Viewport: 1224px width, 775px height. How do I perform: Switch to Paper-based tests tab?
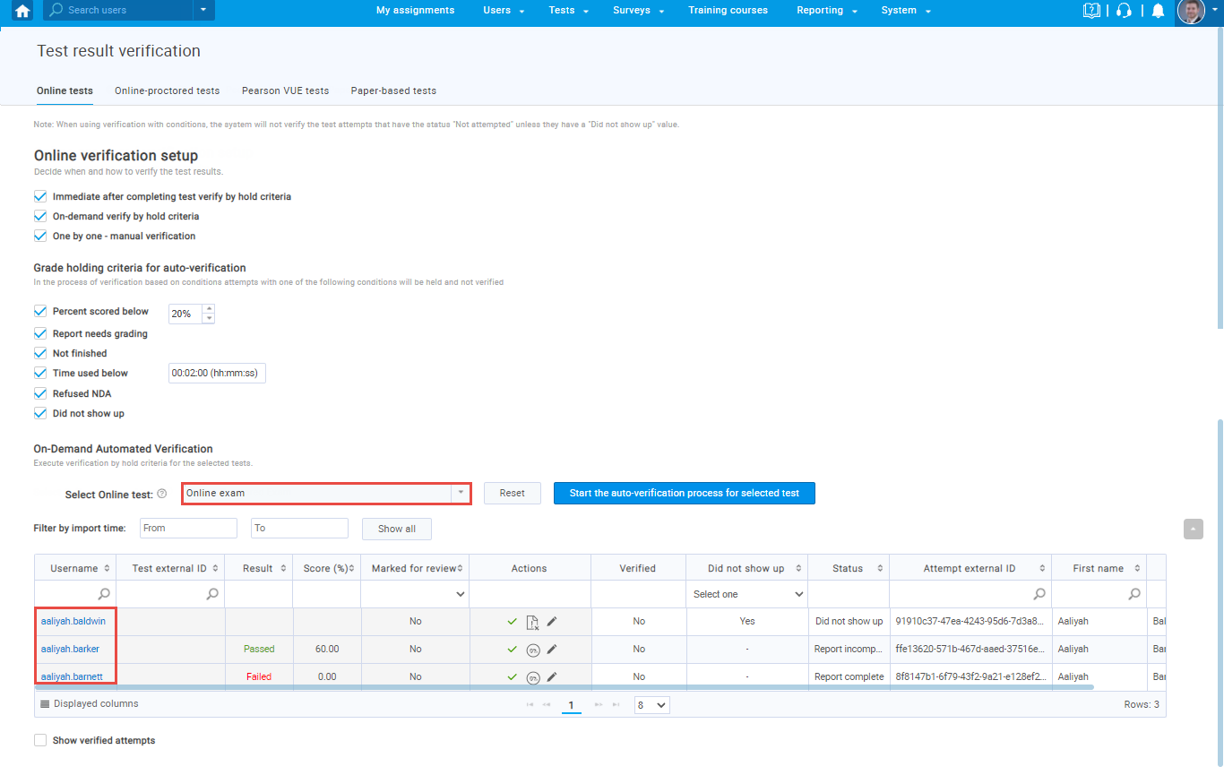(393, 90)
